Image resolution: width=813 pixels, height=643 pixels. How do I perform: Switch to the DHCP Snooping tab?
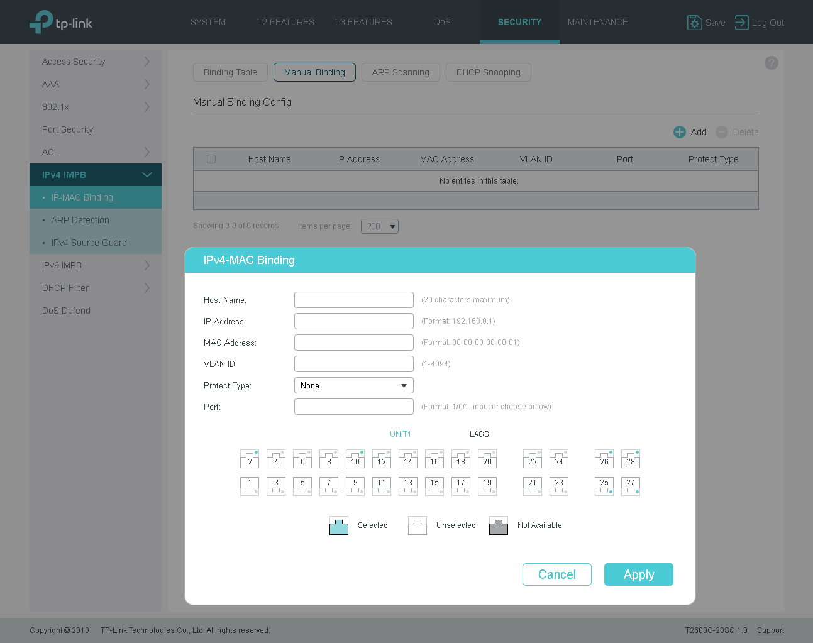tap(489, 72)
